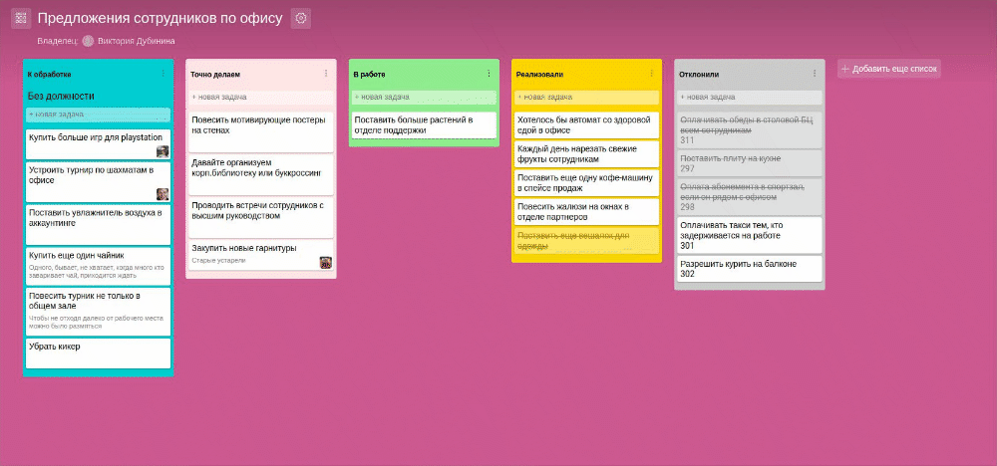997x466 pixels.
Task: Open the three-dot menu of В работе list
Action: (x=488, y=74)
